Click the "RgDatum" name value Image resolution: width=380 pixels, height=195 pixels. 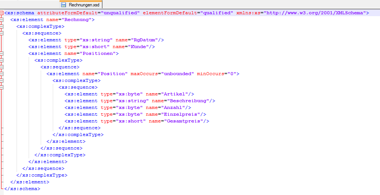coord(146,40)
